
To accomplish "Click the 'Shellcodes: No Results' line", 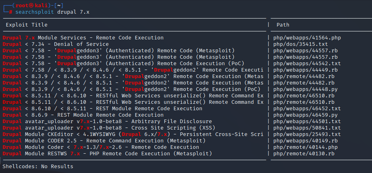I will click(x=38, y=167).
